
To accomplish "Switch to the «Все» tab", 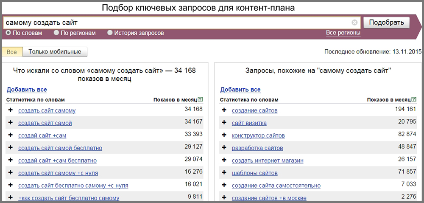I will tap(12, 52).
